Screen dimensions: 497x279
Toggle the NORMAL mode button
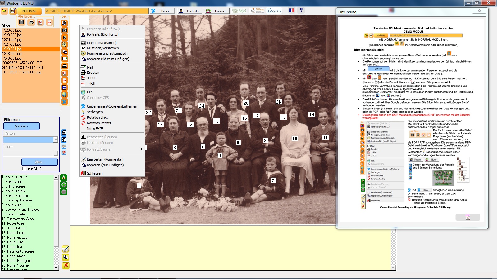click(30, 11)
